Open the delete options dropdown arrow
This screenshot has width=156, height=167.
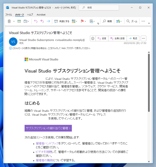(x=14, y=21)
